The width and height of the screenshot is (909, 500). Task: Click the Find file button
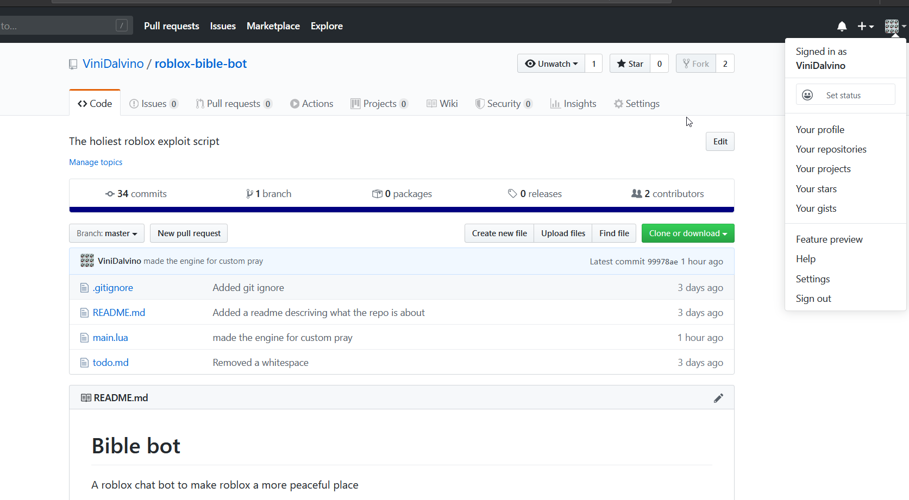[x=614, y=233]
